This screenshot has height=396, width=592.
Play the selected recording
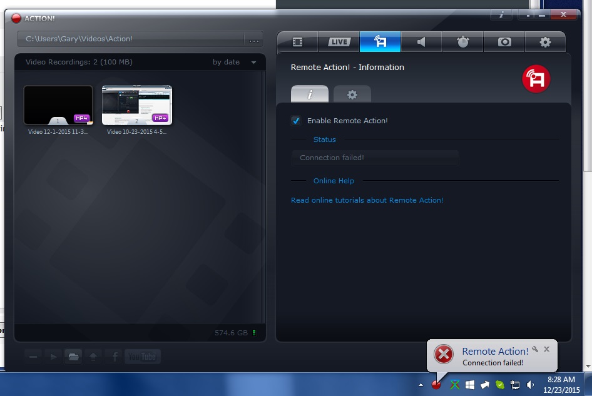click(x=53, y=357)
